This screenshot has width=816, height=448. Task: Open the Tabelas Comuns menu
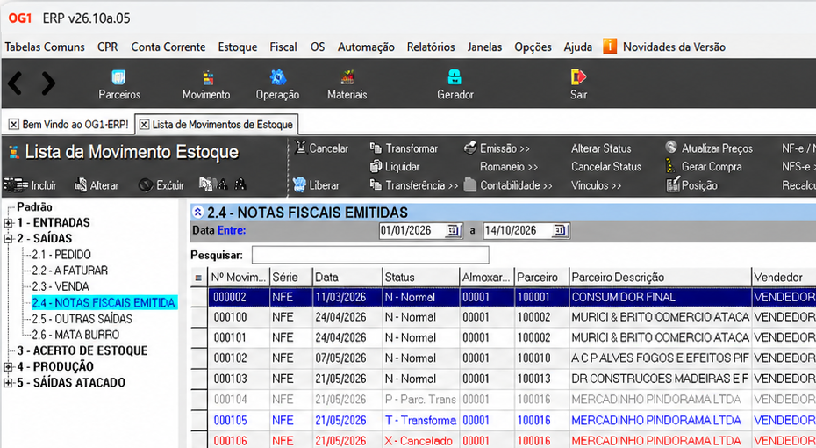(45, 47)
